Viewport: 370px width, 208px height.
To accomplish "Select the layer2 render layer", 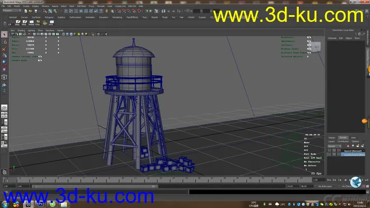I will click(353, 151).
